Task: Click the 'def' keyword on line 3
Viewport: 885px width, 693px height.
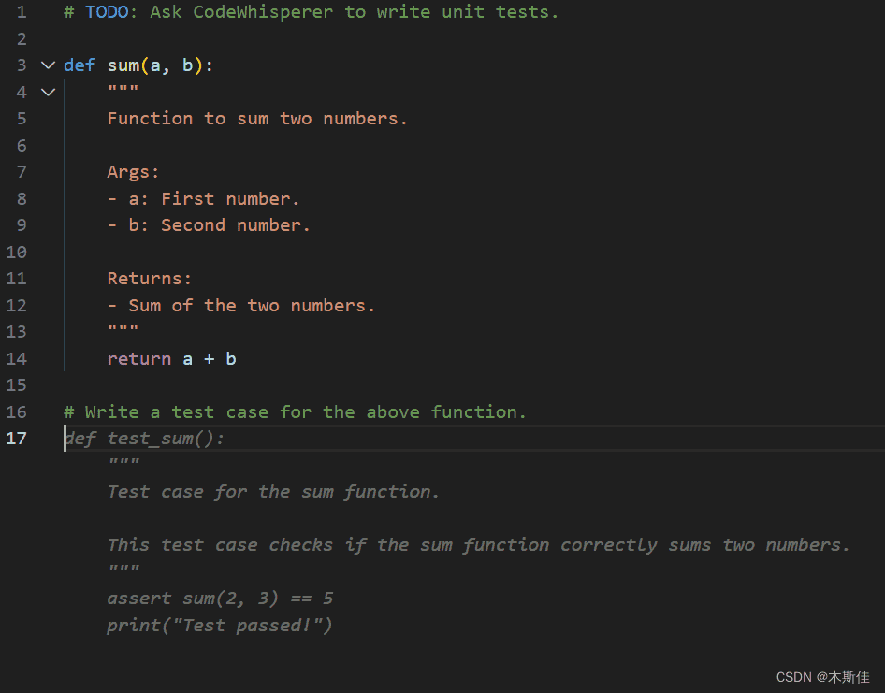Action: (80, 65)
